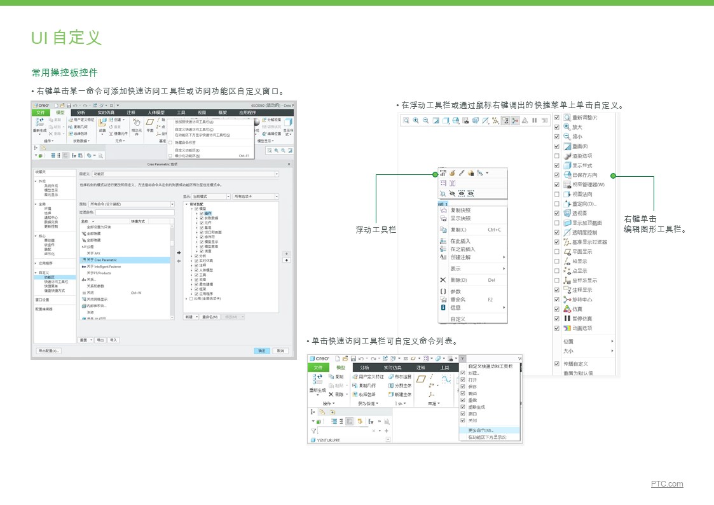Open 位置 submenu in toolbar edit list
This screenshot has width=714, height=505.
[x=587, y=341]
